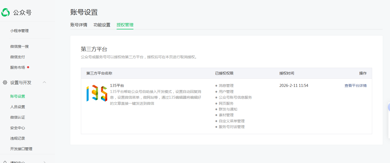Open 微信搜一搜 in the sidebar
The width and height of the screenshot is (390, 163).
click(19, 46)
